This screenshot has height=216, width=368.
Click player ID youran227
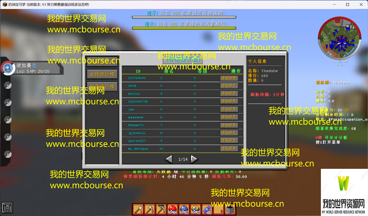tap(137, 141)
